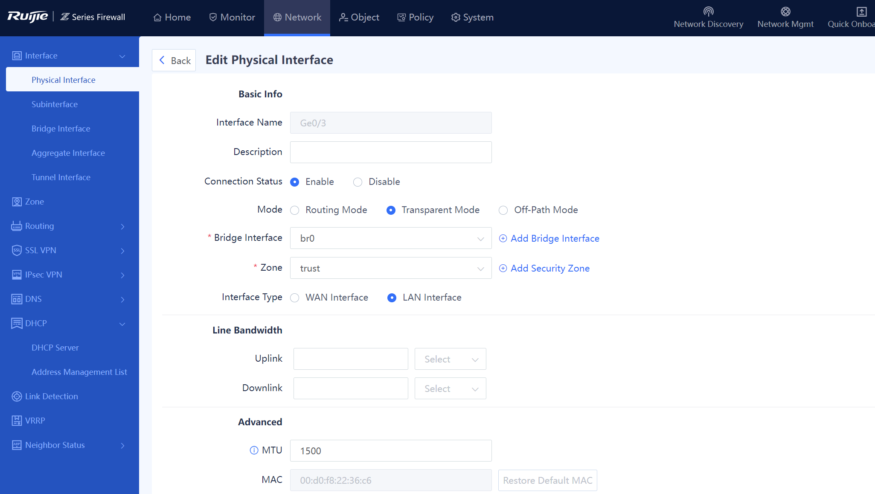Go back using the Back button
This screenshot has width=875, height=494.
pyautogui.click(x=174, y=60)
